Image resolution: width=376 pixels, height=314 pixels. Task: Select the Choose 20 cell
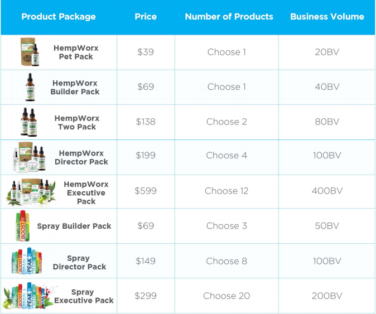click(x=226, y=296)
